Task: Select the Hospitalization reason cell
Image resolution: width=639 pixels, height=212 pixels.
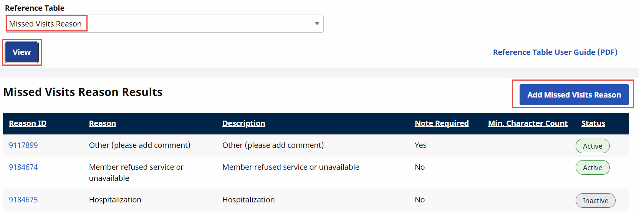Action: point(115,200)
